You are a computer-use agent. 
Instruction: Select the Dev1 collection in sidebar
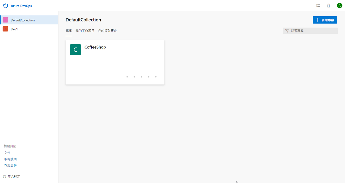tap(14, 29)
